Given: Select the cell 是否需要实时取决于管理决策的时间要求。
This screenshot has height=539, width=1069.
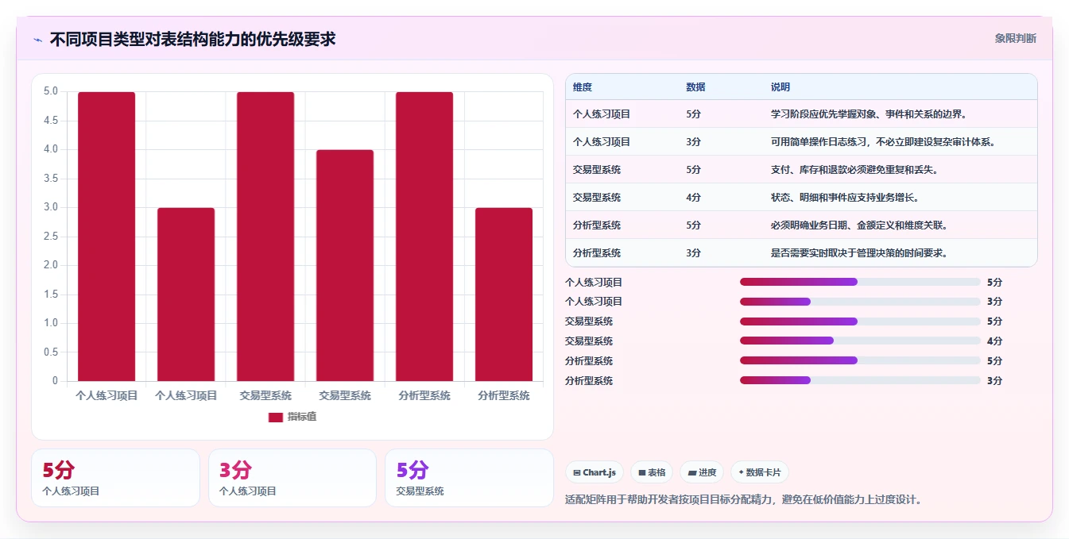Looking at the screenshot, I should coord(859,253).
